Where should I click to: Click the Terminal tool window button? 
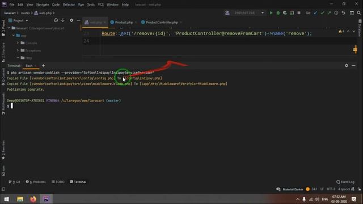[x=78, y=182]
